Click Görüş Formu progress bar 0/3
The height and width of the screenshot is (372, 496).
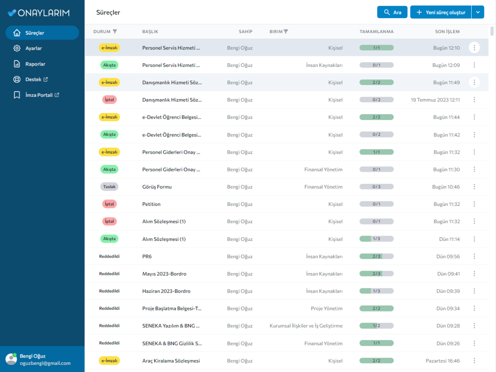376,187
